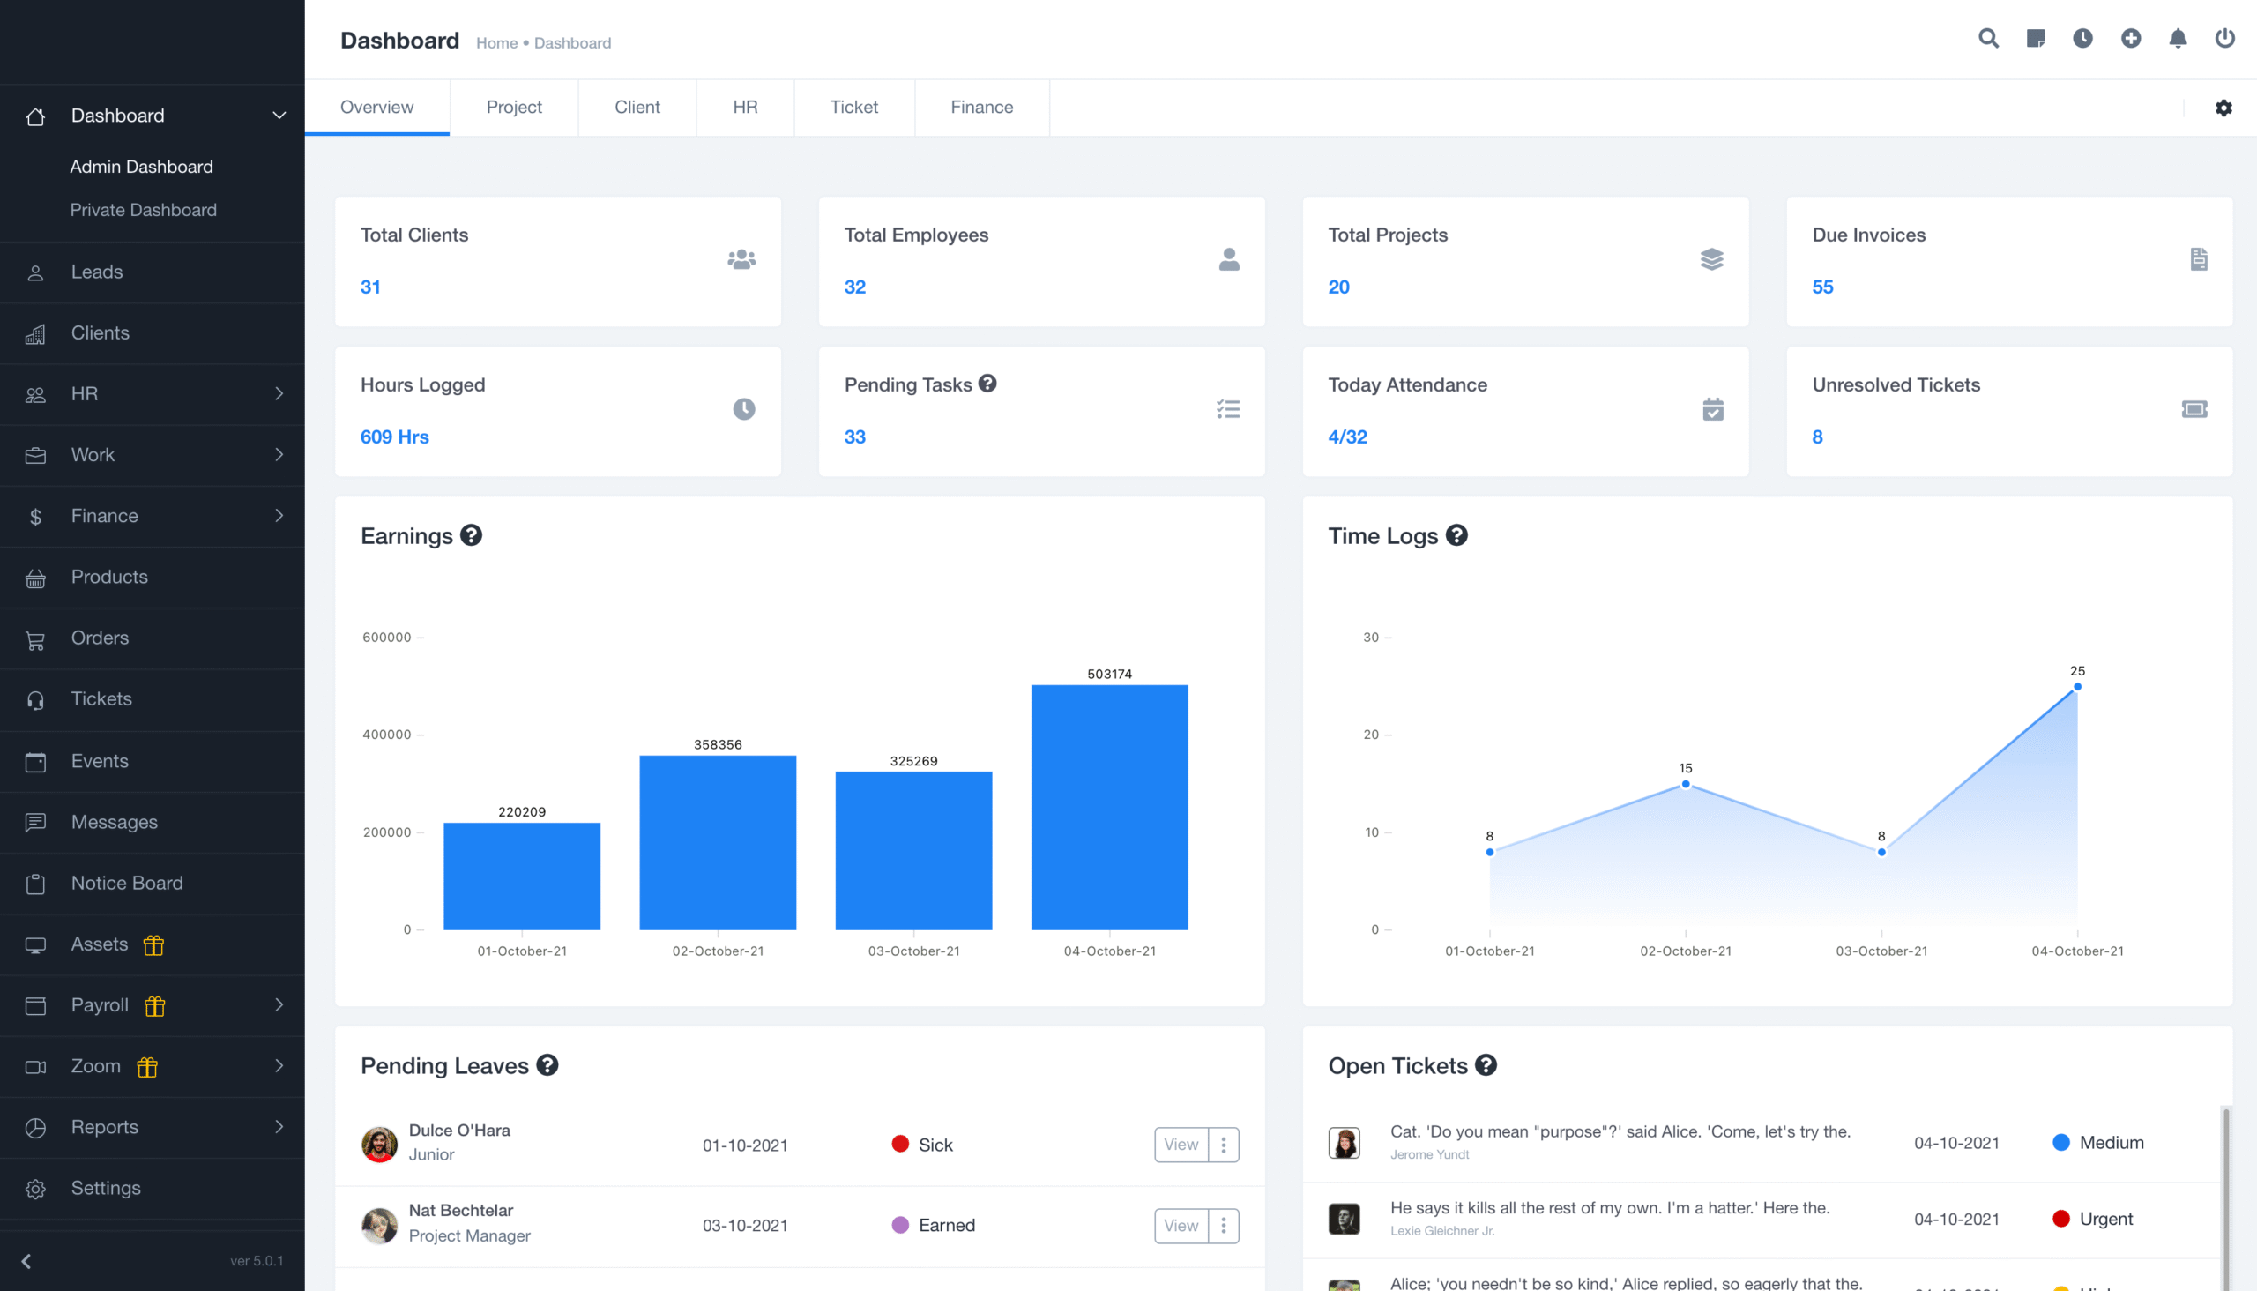Open Private Dashboard link in sidebar
The width and height of the screenshot is (2257, 1291).
[x=144, y=210]
